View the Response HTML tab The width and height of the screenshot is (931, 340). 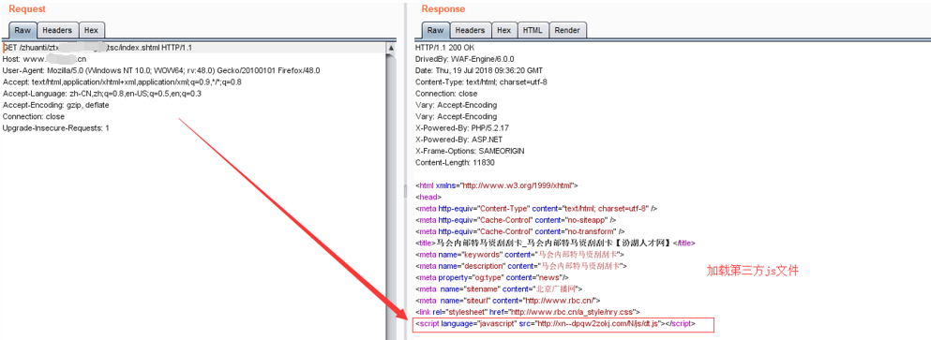(x=533, y=30)
